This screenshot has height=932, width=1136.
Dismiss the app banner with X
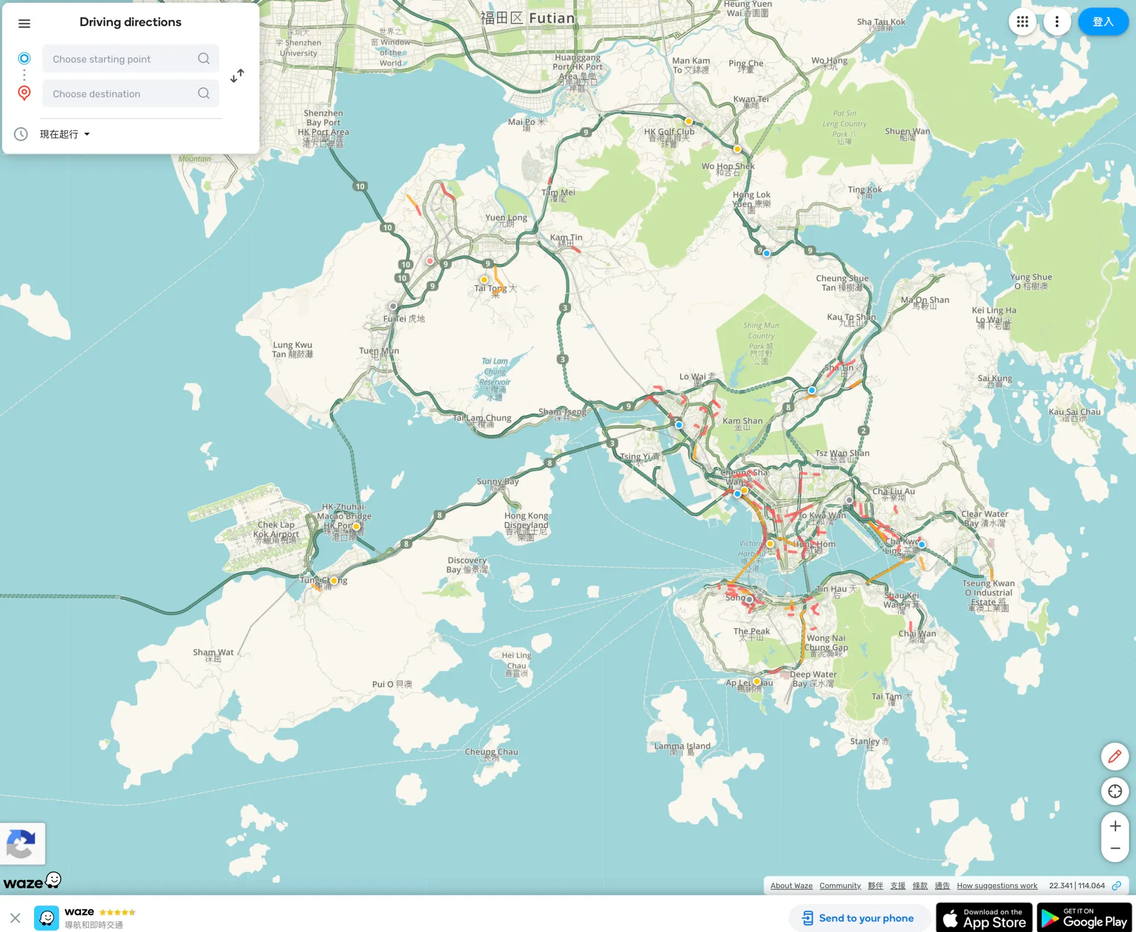(x=15, y=918)
